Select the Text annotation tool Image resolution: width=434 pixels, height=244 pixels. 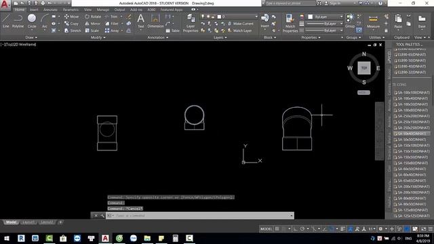[140, 21]
